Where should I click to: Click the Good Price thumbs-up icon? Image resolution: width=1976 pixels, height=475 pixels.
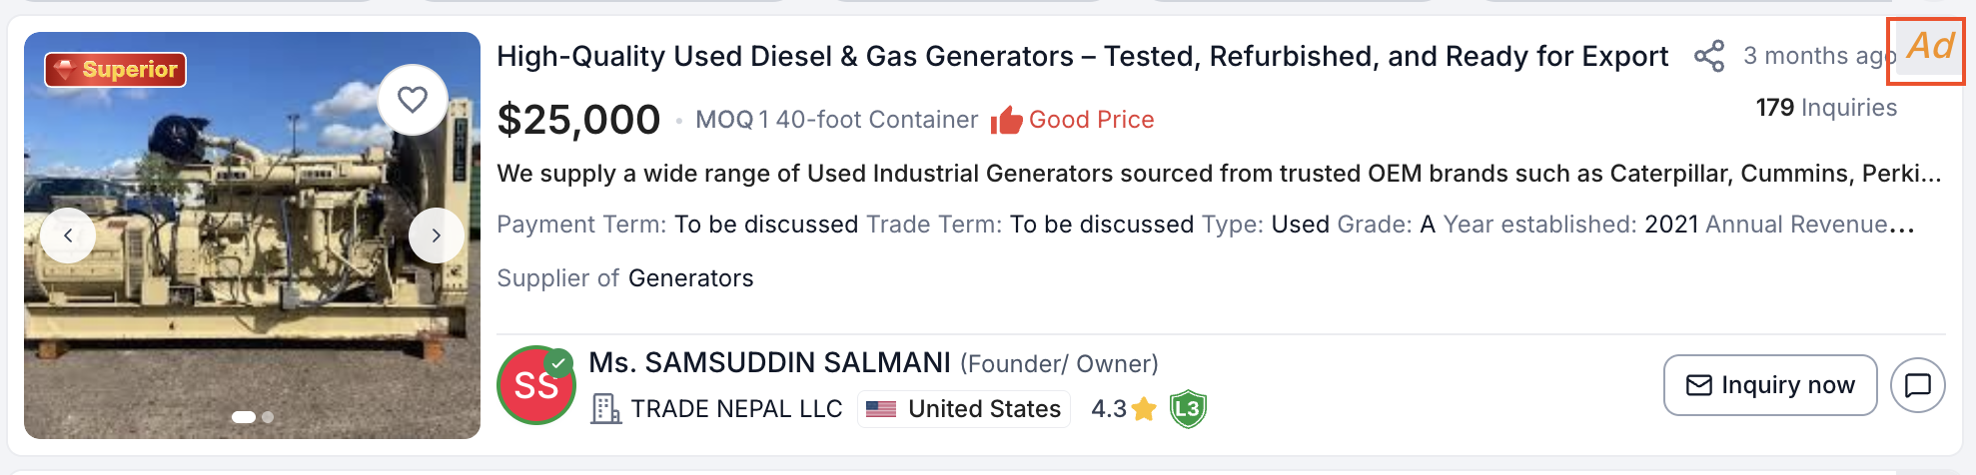(1006, 120)
